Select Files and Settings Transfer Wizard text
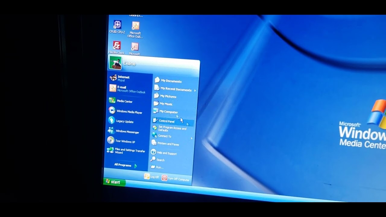Image resolution: width=386 pixels, height=217 pixels. pos(130,151)
